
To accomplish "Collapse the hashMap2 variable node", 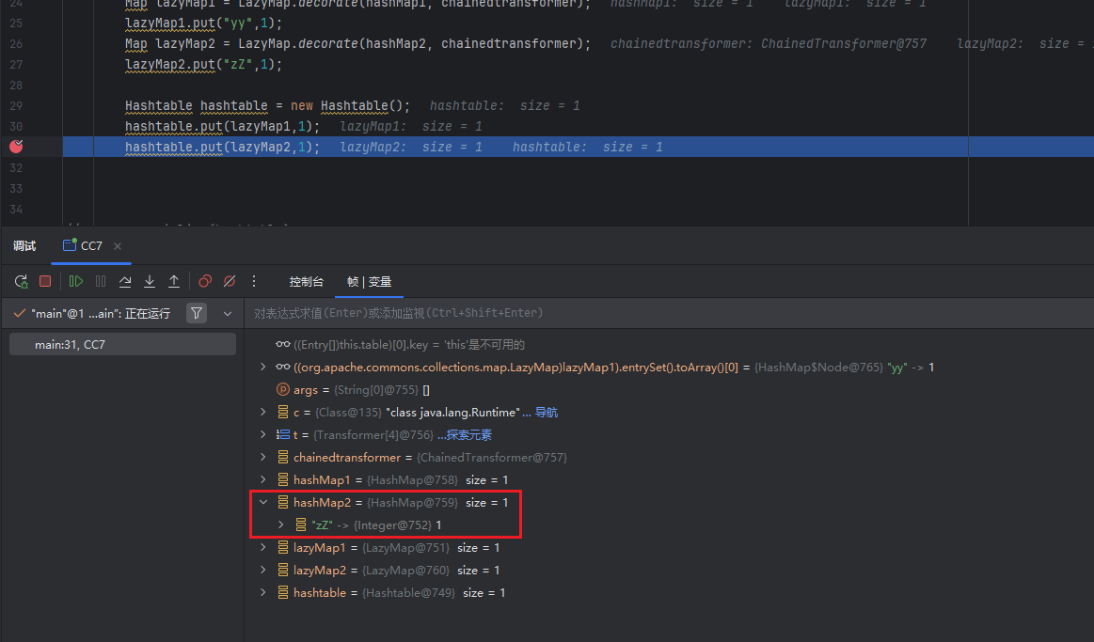I will (x=263, y=503).
